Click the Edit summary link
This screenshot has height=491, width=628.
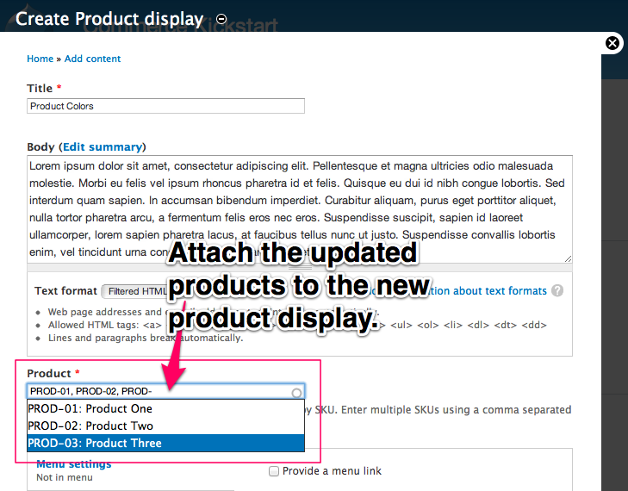(103, 147)
